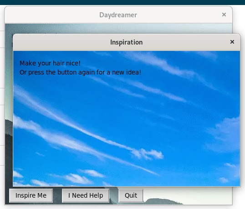This screenshot has width=245, height=209.
Task: Focus the Daydreamer window title bar
Action: (x=118, y=15)
